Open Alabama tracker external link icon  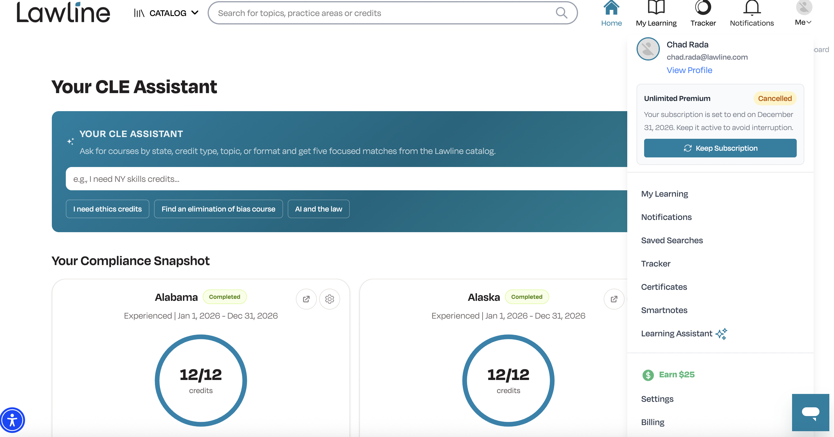306,299
